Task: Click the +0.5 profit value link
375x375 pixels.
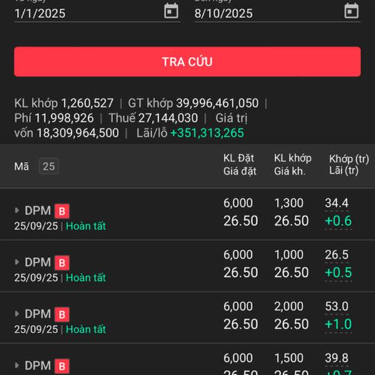Action: pyautogui.click(x=338, y=273)
